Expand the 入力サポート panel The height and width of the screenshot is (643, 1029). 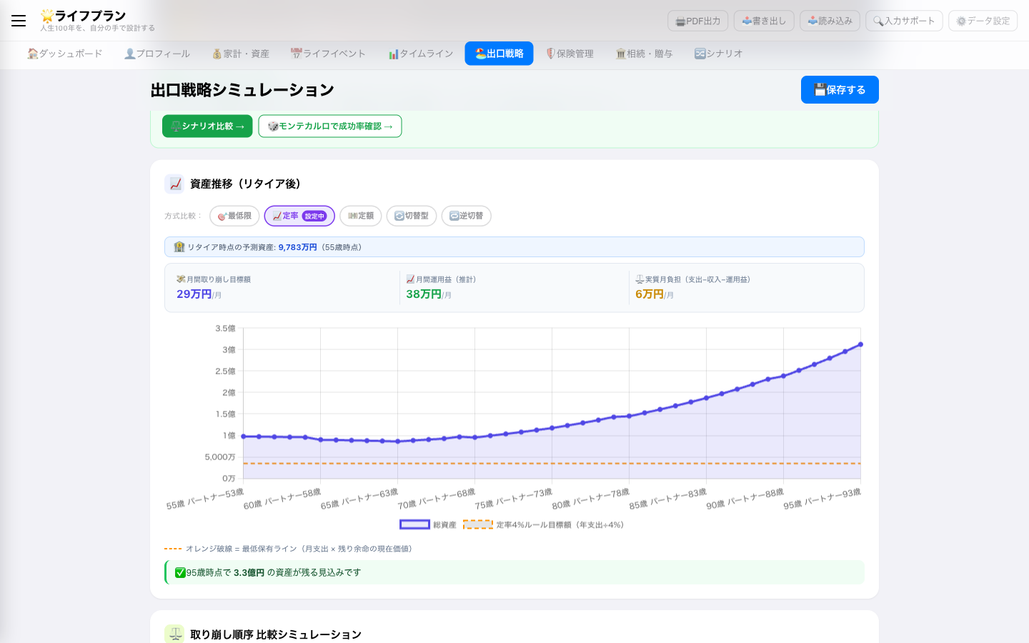904,21
